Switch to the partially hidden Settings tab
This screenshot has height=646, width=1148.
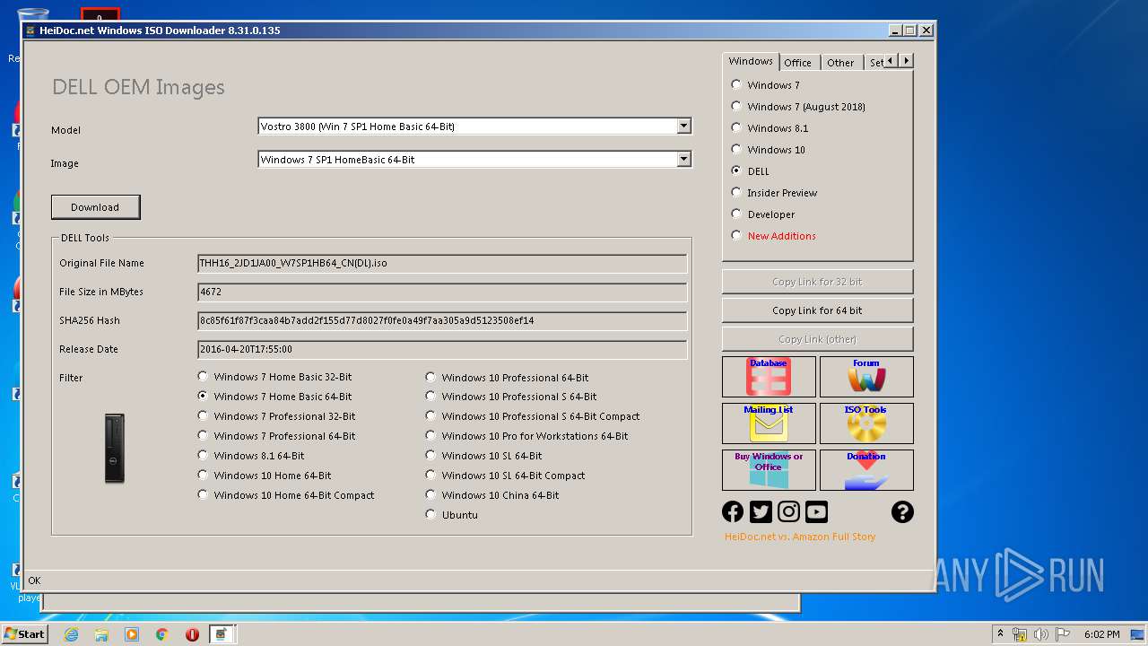coord(874,63)
